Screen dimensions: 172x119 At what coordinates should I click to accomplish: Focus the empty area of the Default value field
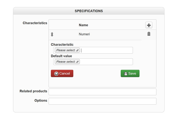coord(106,62)
